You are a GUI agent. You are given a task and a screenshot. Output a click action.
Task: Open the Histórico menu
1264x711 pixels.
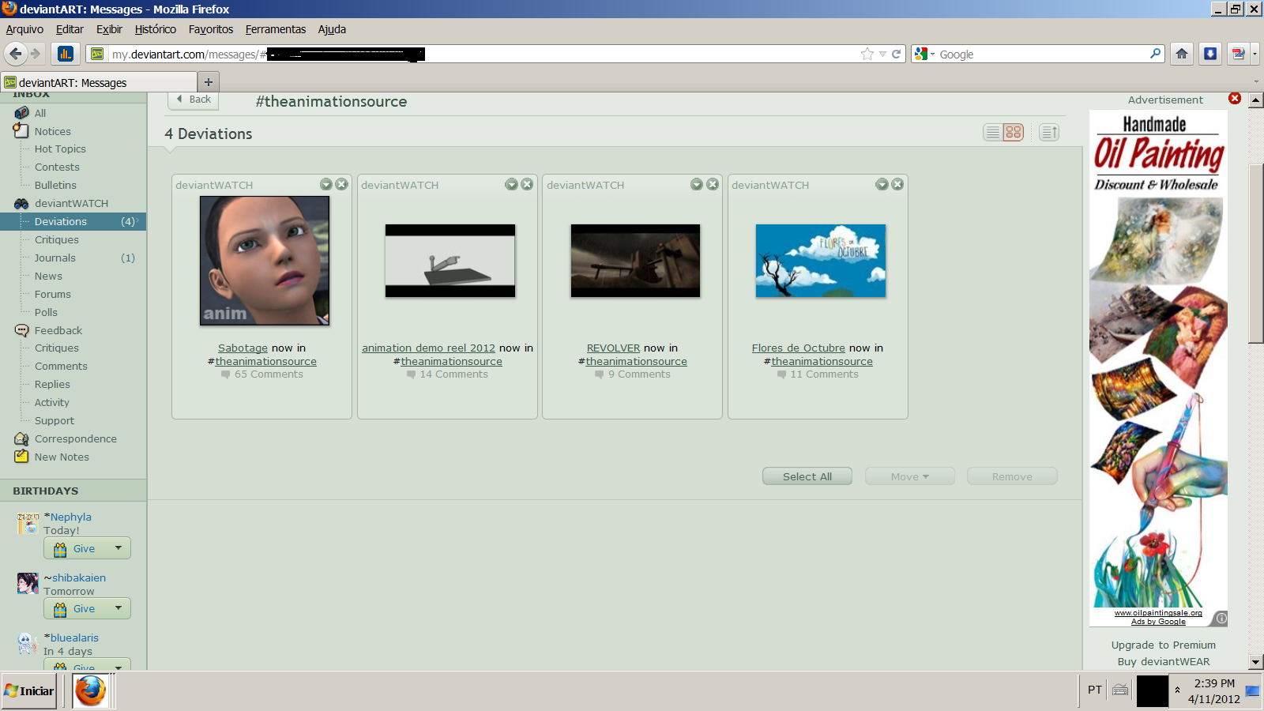click(x=156, y=29)
